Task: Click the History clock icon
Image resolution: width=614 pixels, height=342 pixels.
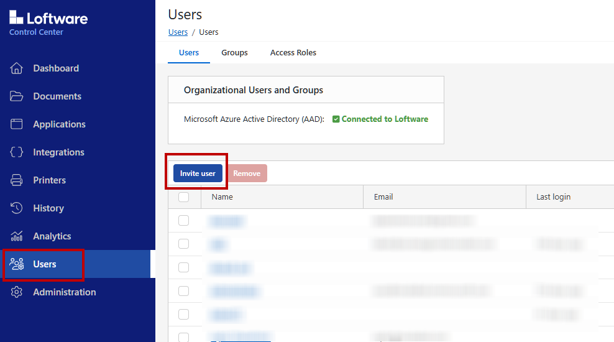Action: pyautogui.click(x=16, y=208)
